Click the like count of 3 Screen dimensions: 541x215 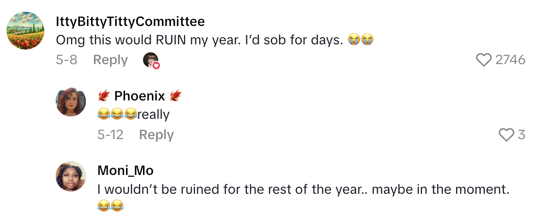point(521,135)
